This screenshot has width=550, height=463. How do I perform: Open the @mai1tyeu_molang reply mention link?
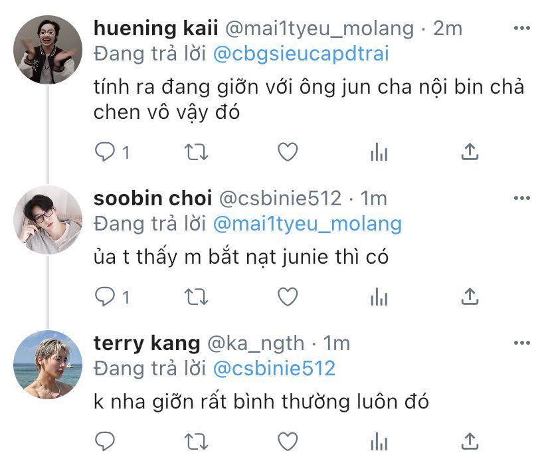pos(307,223)
